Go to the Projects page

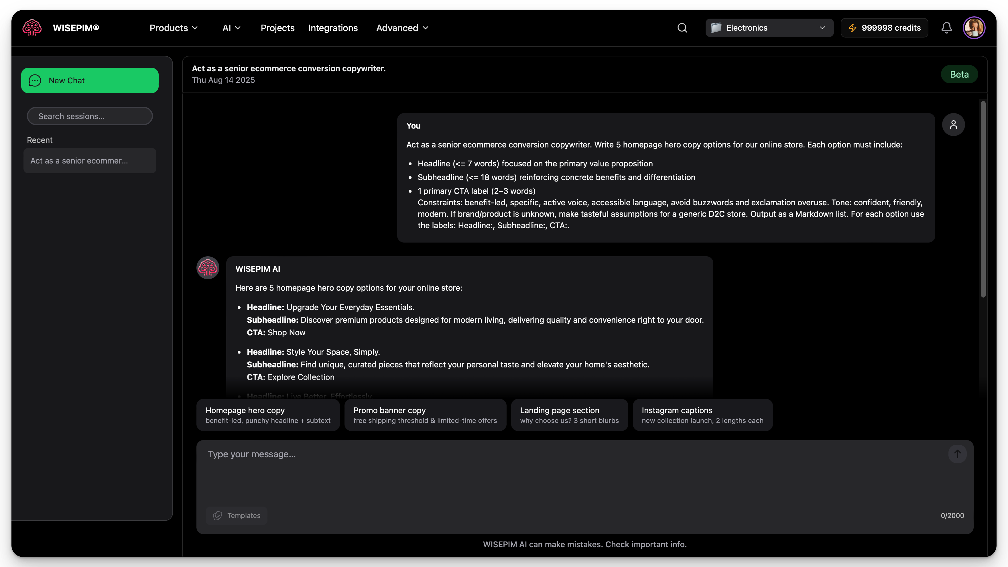(x=277, y=28)
